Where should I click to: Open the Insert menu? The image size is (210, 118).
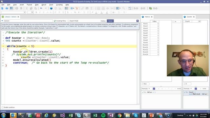[22, 5]
